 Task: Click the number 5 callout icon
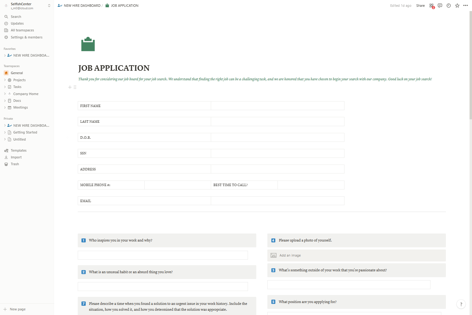(273, 302)
